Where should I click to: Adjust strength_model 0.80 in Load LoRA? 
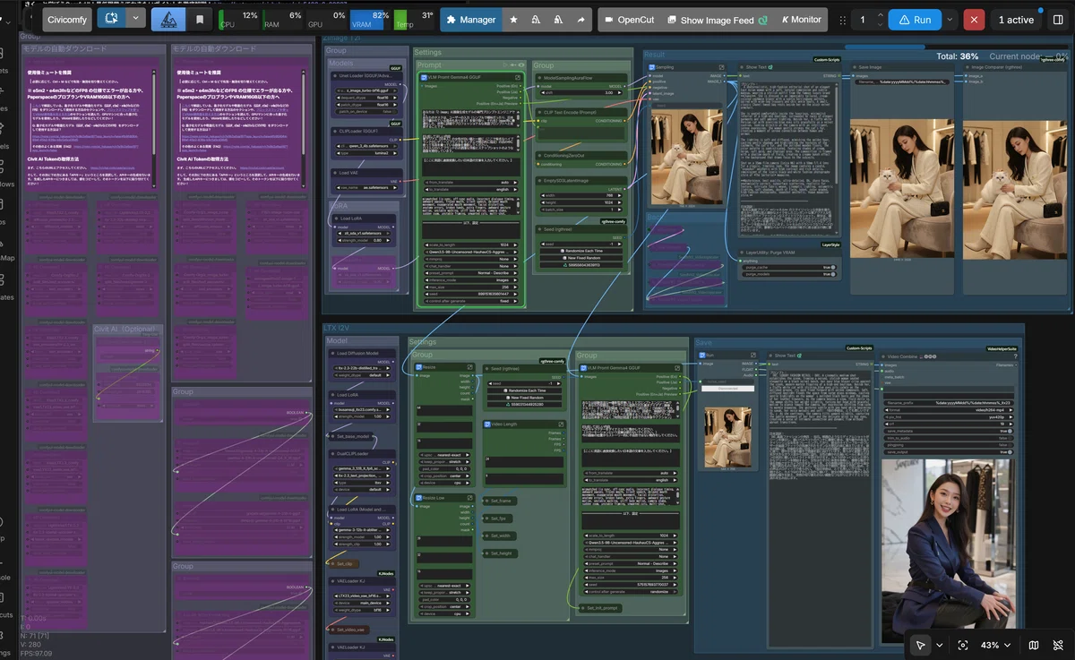pos(365,240)
